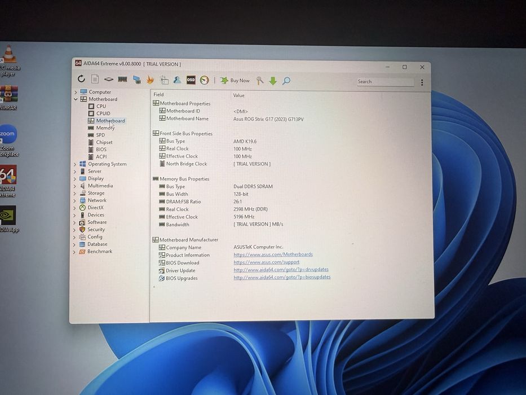Open WinRAR desktop icon
The image size is (526, 395).
tap(8, 98)
